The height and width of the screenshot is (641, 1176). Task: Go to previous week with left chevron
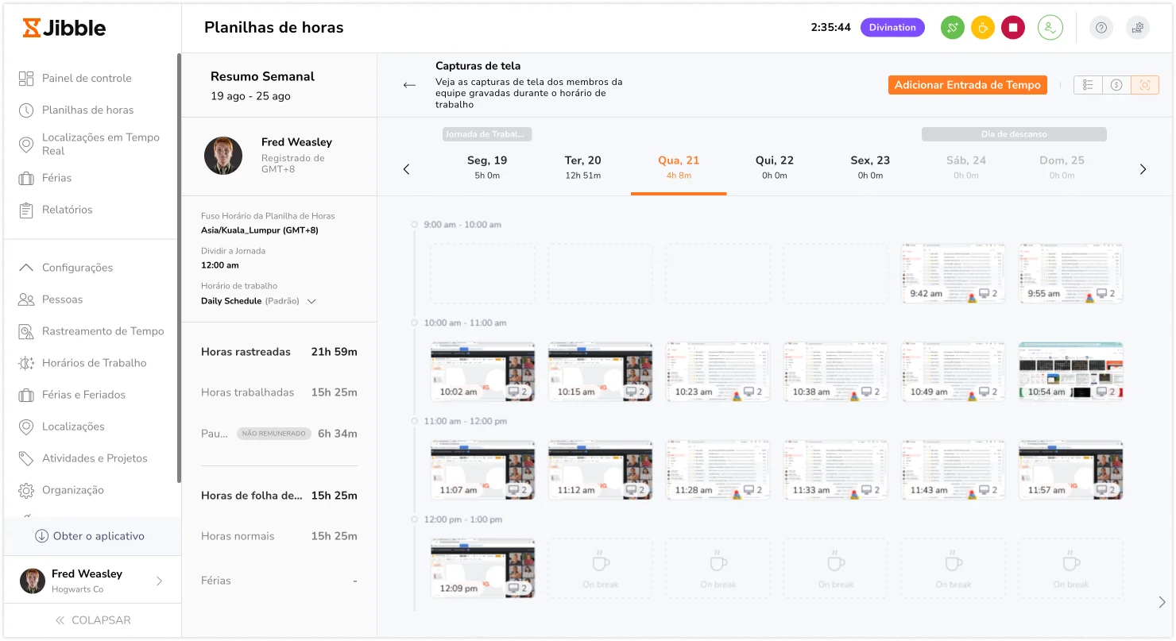click(407, 169)
